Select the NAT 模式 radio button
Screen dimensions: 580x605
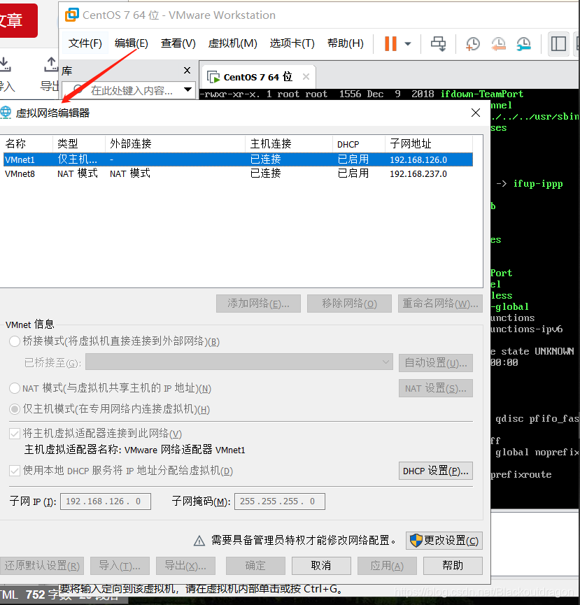15,387
